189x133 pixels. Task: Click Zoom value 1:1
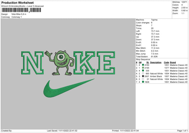coord(183,13)
